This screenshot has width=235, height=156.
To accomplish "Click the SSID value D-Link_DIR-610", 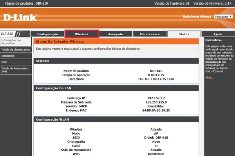I will (x=156, y=138).
